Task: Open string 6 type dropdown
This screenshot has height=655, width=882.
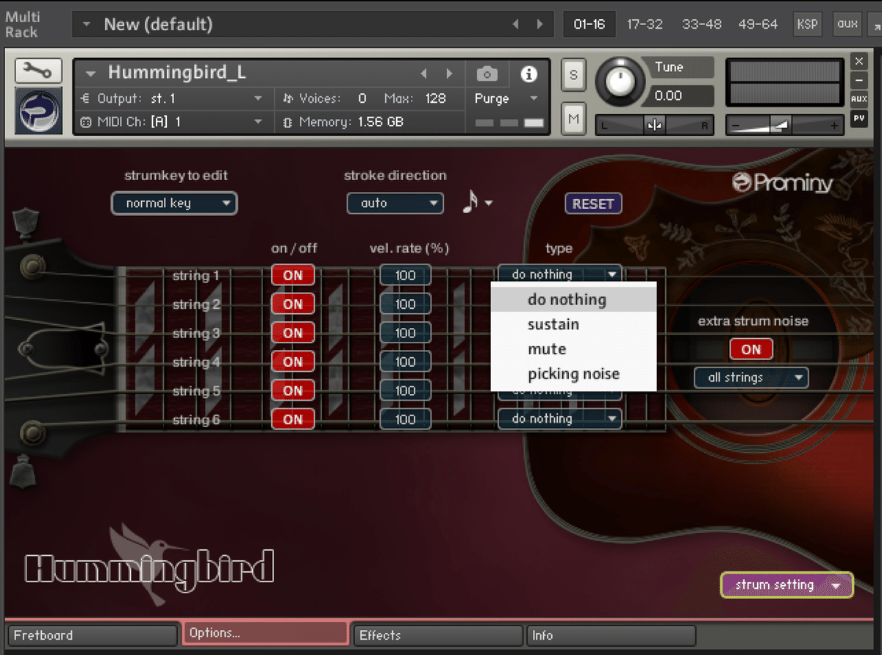Action: [559, 419]
